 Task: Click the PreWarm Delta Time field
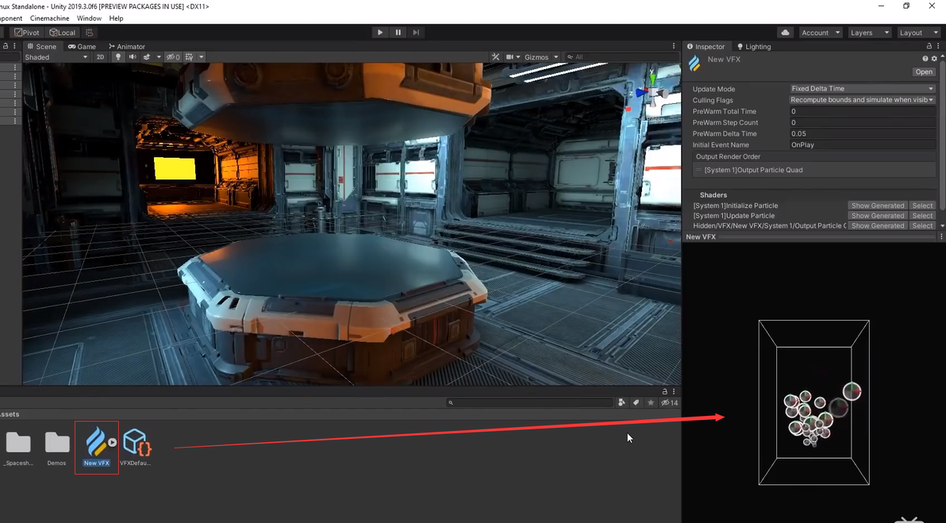tap(862, 134)
